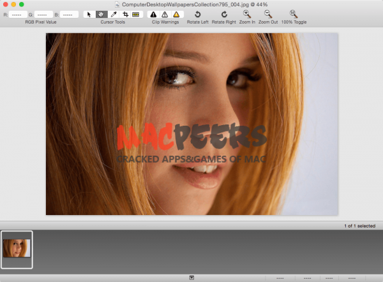Toggle 100% zoom view
Viewport: 383px width, 282px height.
pos(293,14)
